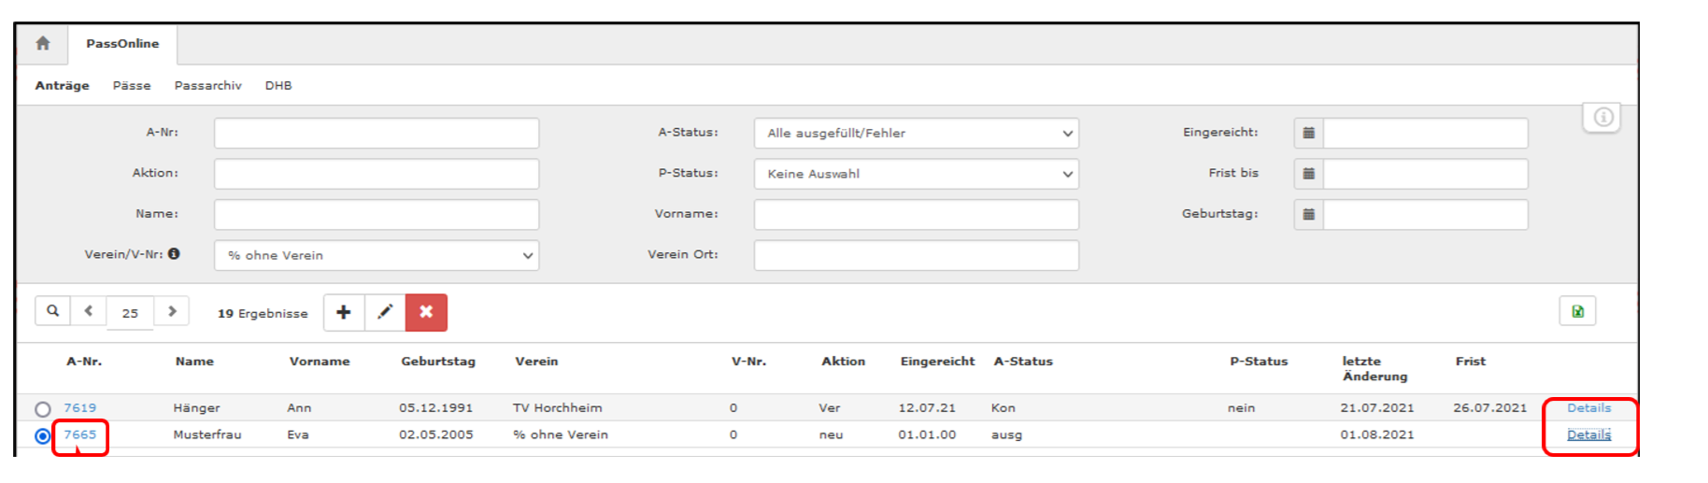Select radio button for application 7665

43,436
